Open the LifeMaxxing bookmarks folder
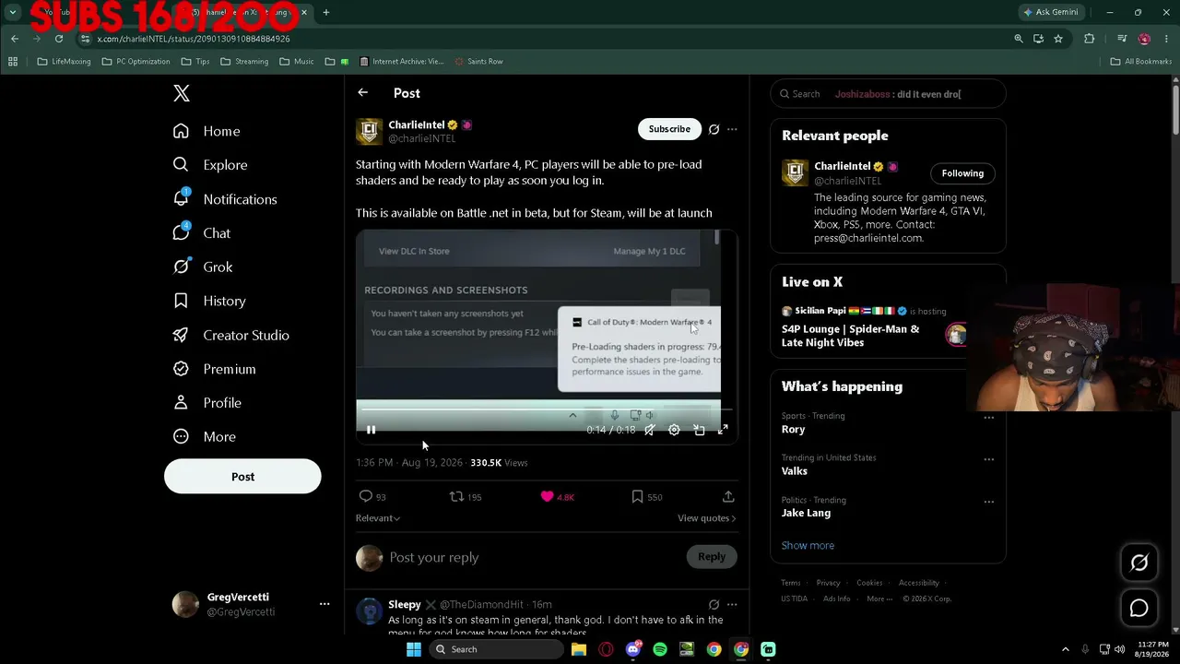Screen dimensions: 1180x664 point(64,62)
